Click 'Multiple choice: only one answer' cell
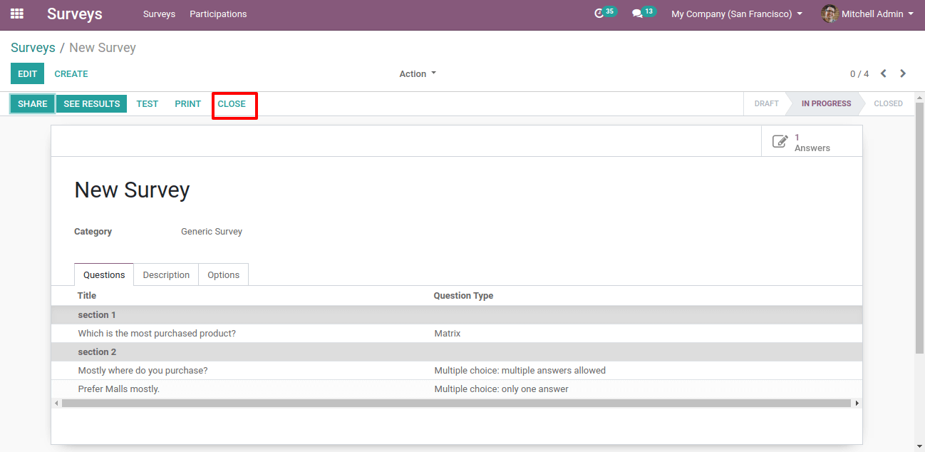The width and height of the screenshot is (925, 452). pyautogui.click(x=502, y=389)
